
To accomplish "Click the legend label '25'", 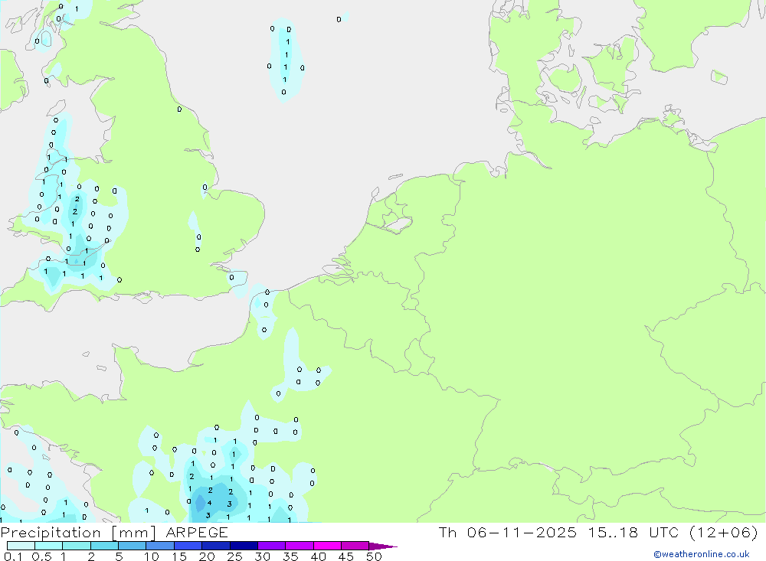I will pos(234,556).
